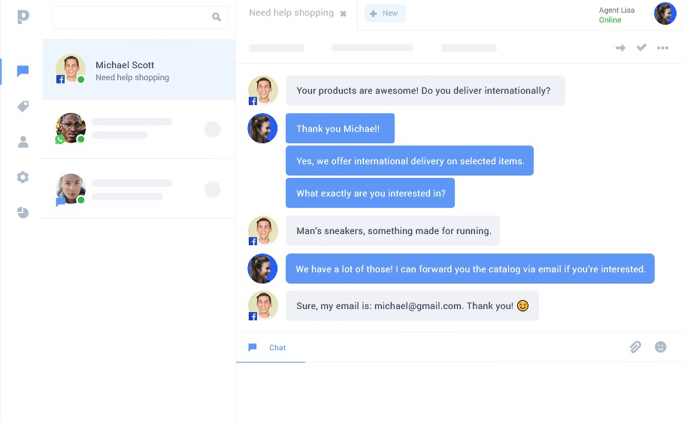Screen dimensions: 684x423
Task: Click the New conversation button
Action: 385,13
